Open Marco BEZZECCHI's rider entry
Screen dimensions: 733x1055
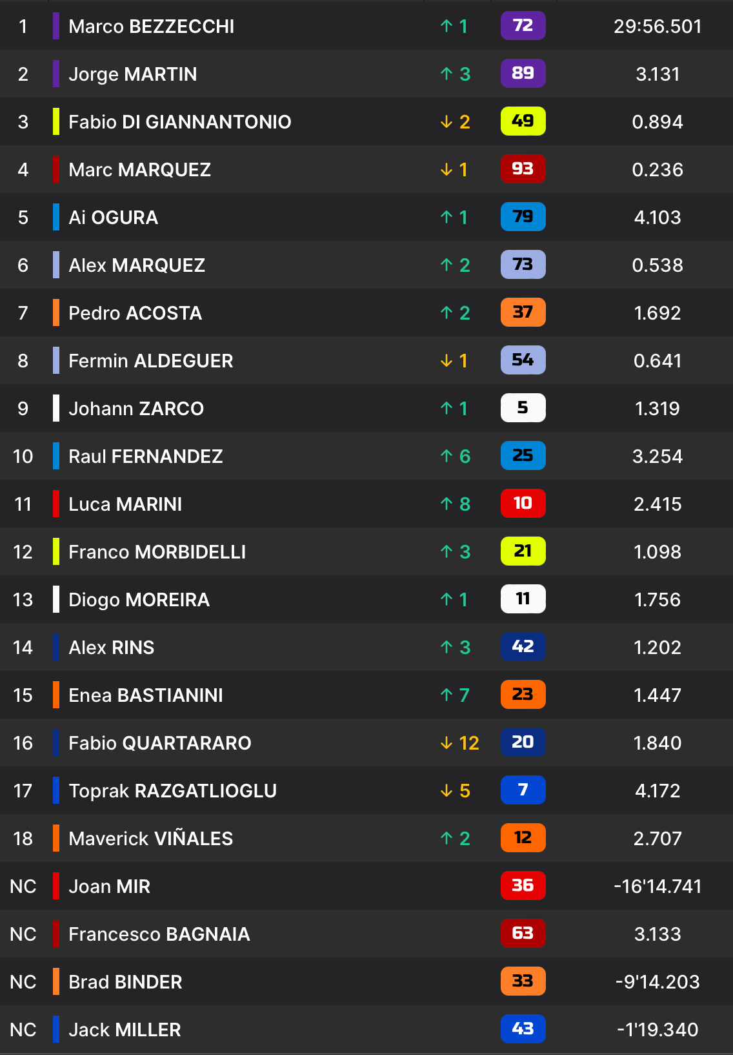pyautogui.click(x=151, y=26)
